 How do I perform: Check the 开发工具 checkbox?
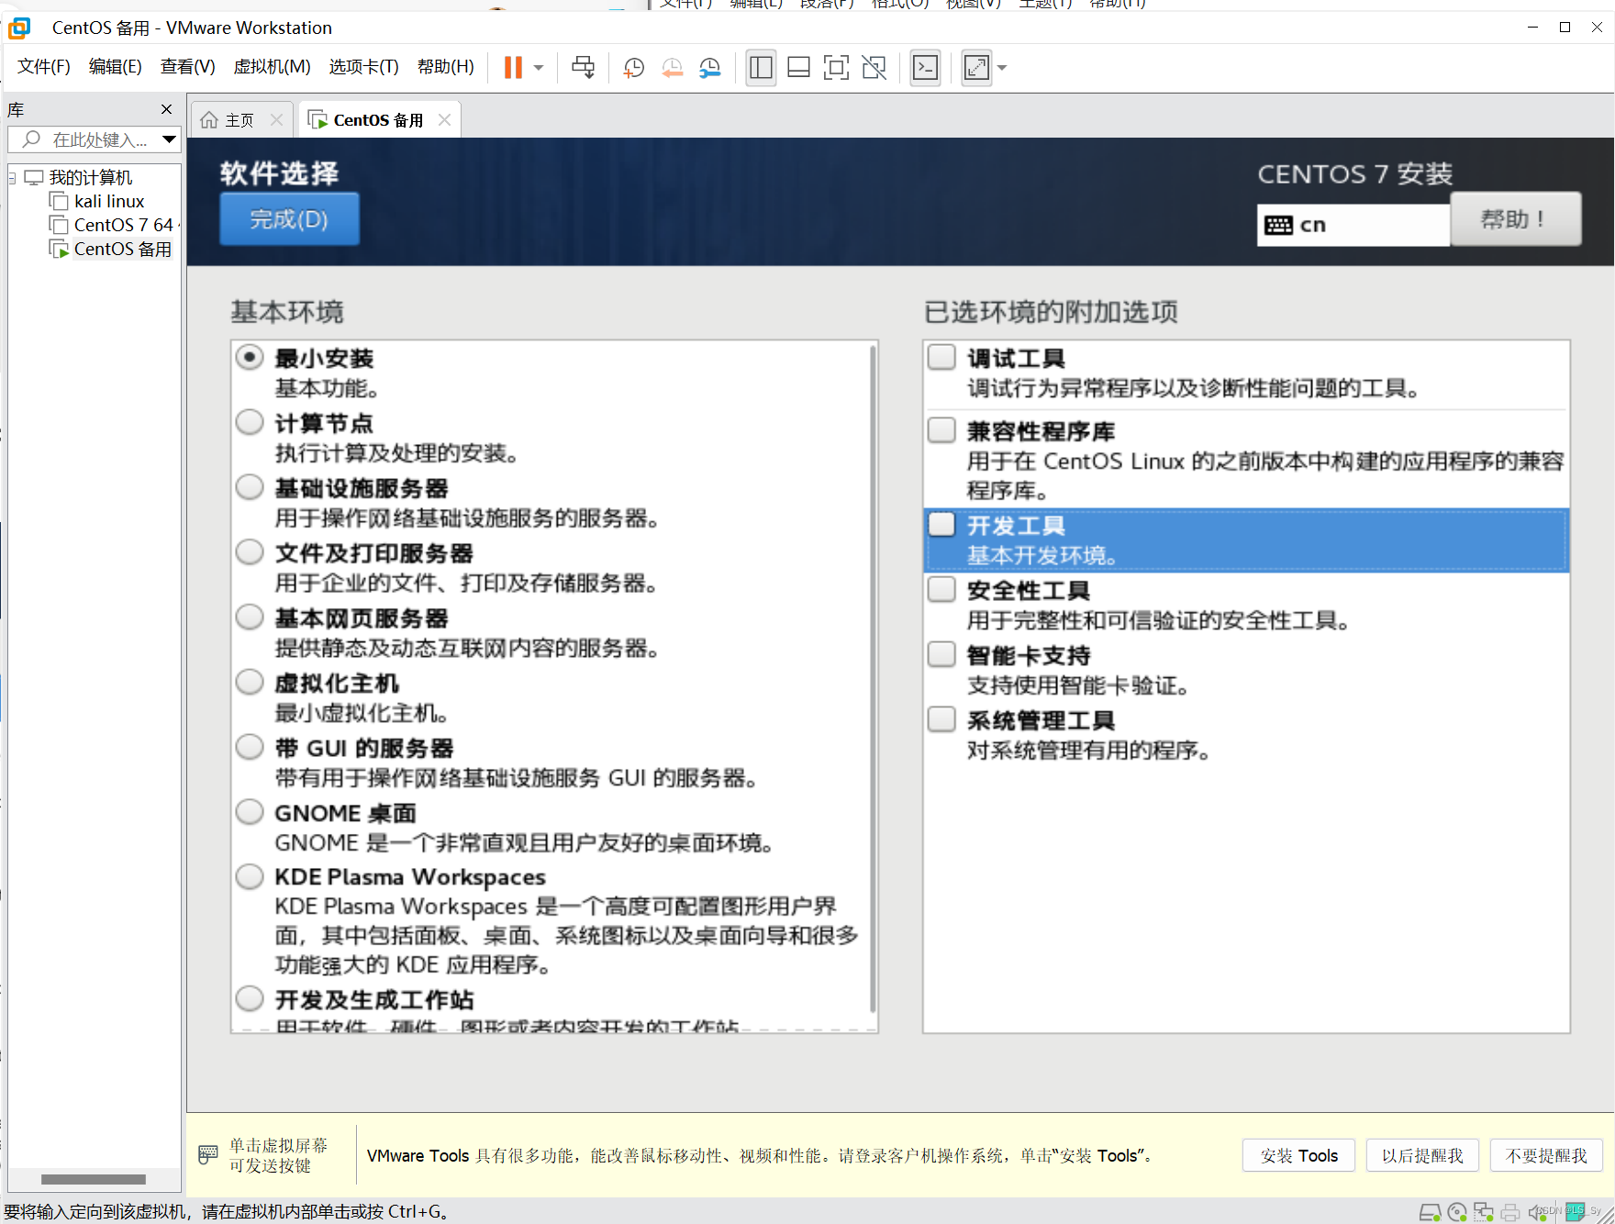pos(941,524)
